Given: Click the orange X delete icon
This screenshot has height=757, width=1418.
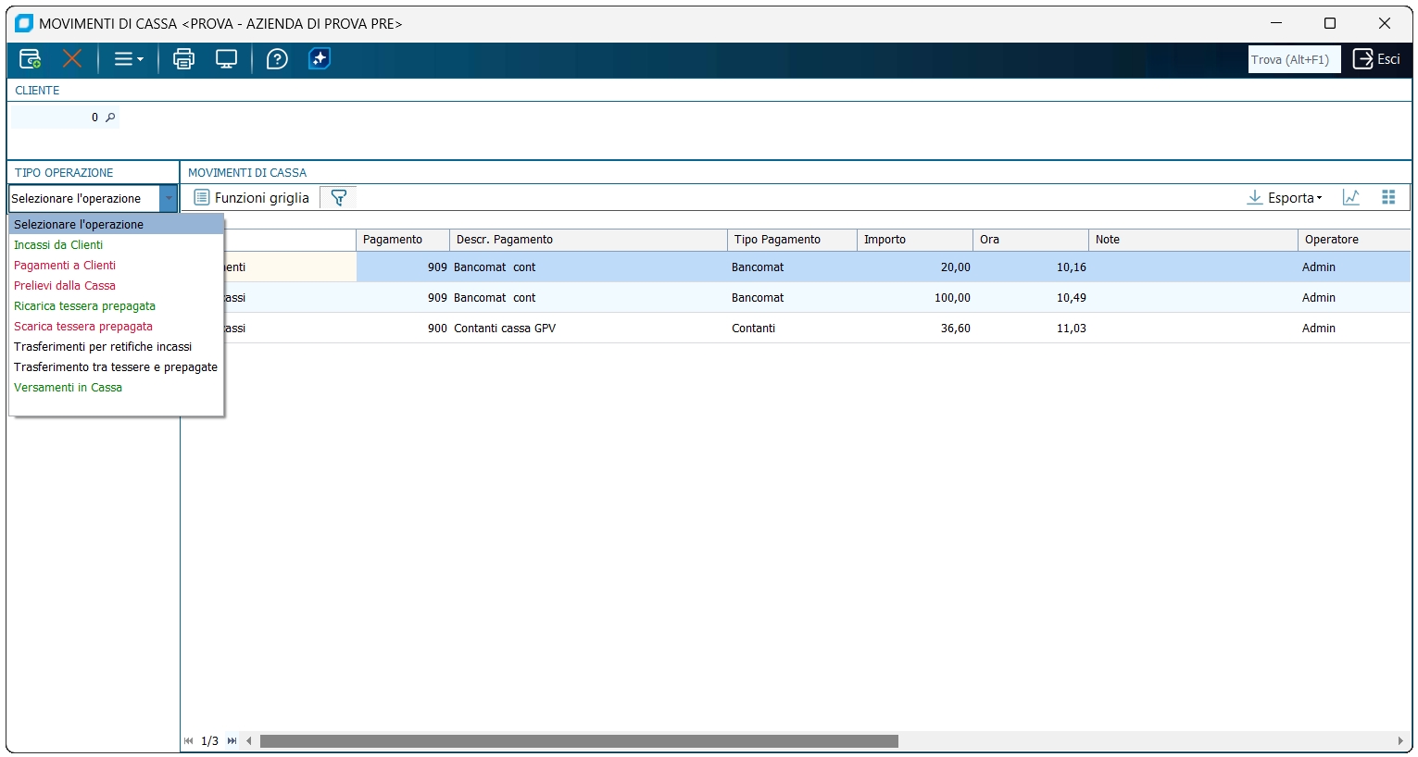Looking at the screenshot, I should pos(72,59).
